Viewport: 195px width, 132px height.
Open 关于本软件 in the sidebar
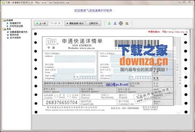pyautogui.click(x=15, y=38)
